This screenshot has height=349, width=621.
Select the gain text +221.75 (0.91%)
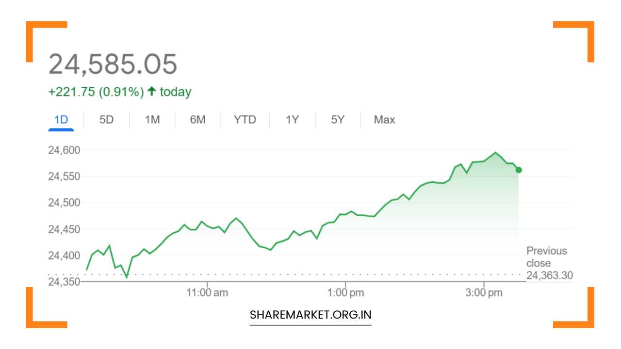(96, 91)
